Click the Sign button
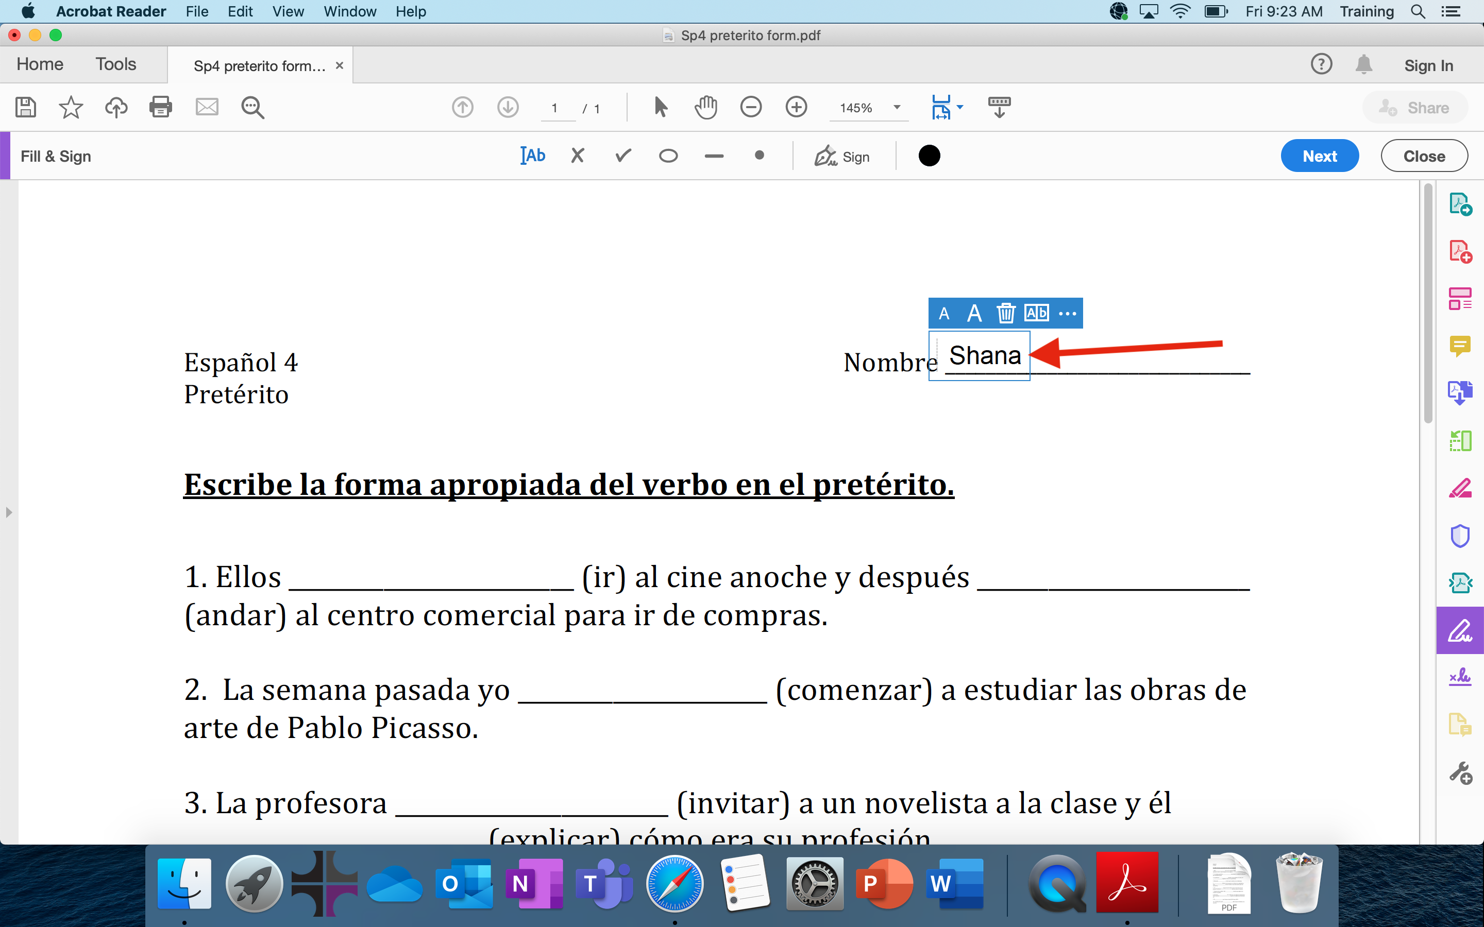 pyautogui.click(x=842, y=157)
